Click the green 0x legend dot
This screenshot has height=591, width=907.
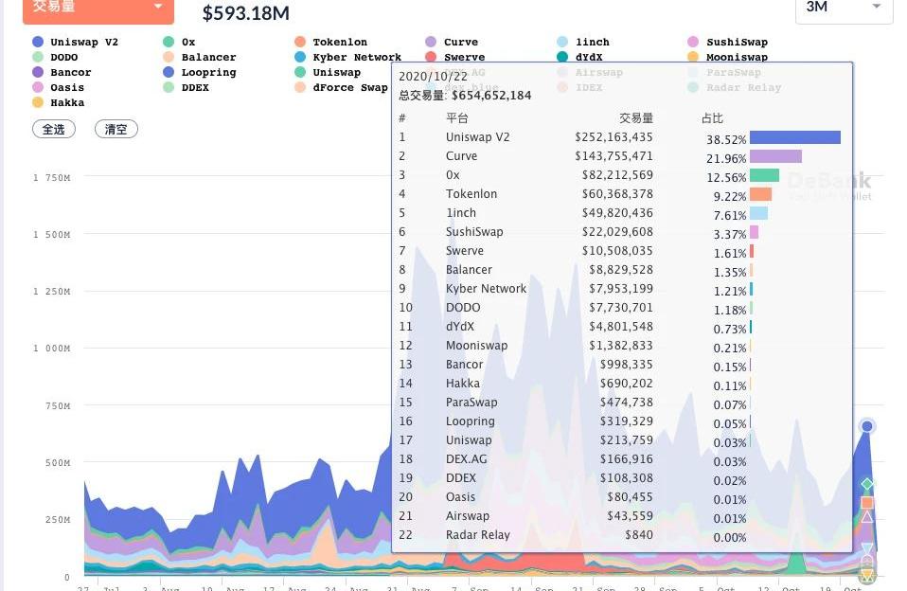[x=169, y=42]
